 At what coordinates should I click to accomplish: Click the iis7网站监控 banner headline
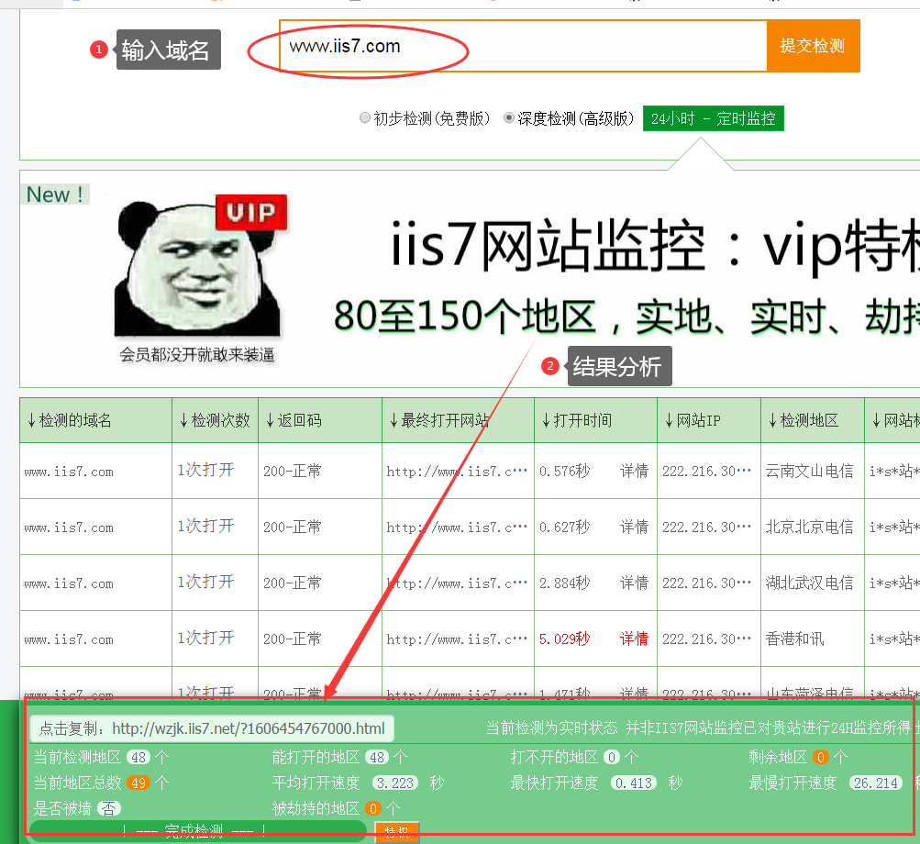coord(654,245)
